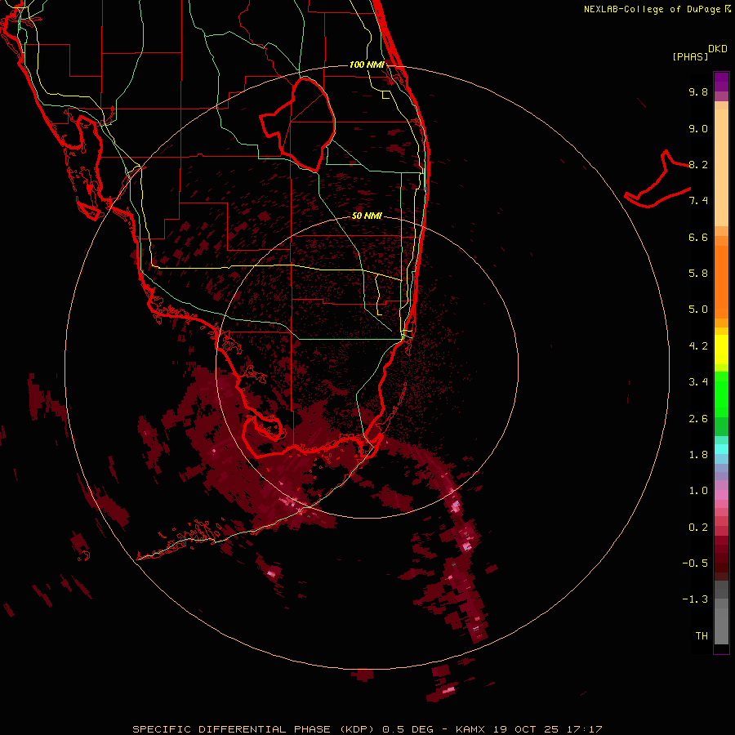The image size is (735, 735).
Task: Click the 1.0 legend value
Action: point(698,491)
